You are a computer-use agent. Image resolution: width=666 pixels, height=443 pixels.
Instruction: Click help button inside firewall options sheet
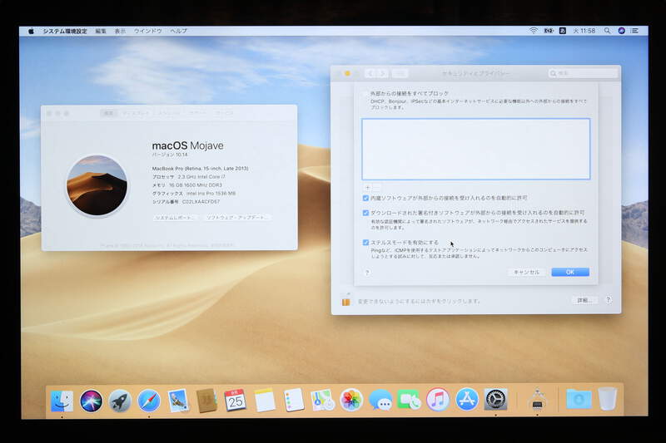pyautogui.click(x=367, y=273)
